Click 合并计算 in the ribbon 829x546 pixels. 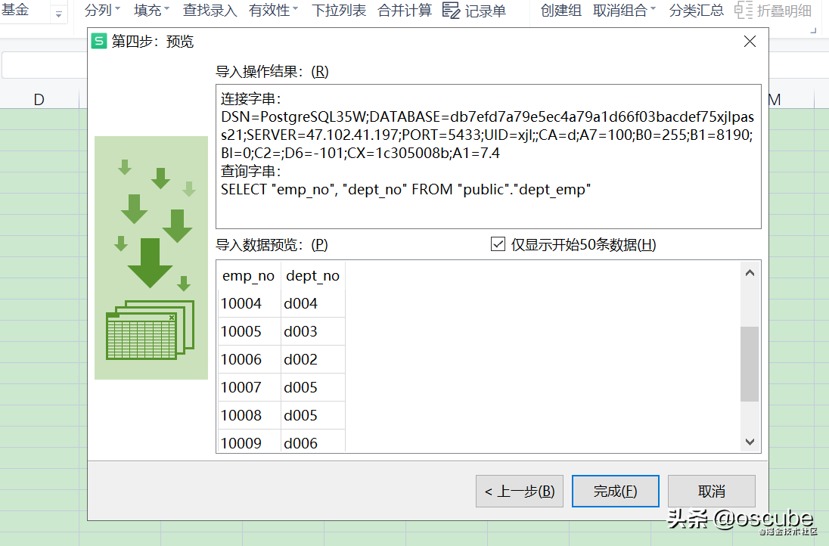(x=405, y=10)
